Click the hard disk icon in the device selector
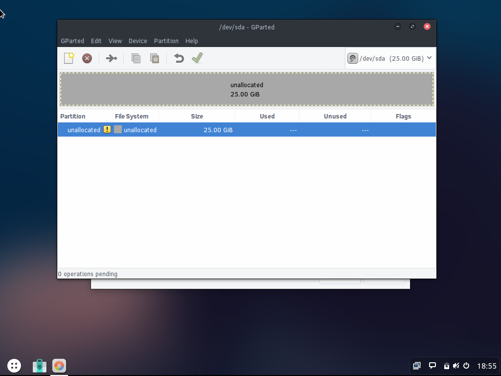The image size is (501, 376). (352, 58)
